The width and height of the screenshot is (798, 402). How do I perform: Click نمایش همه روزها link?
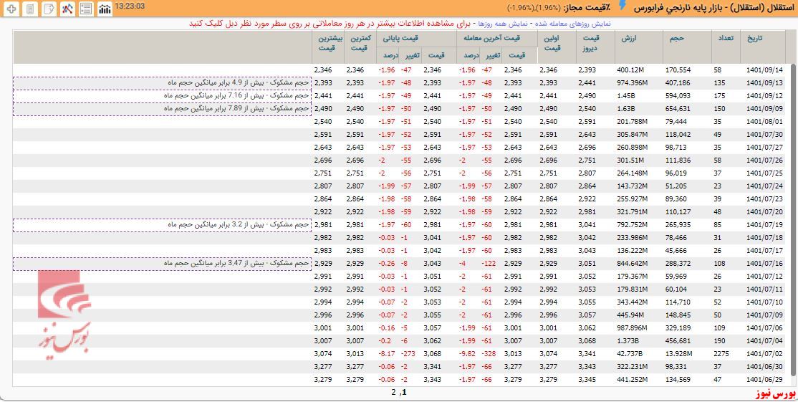[x=503, y=24]
